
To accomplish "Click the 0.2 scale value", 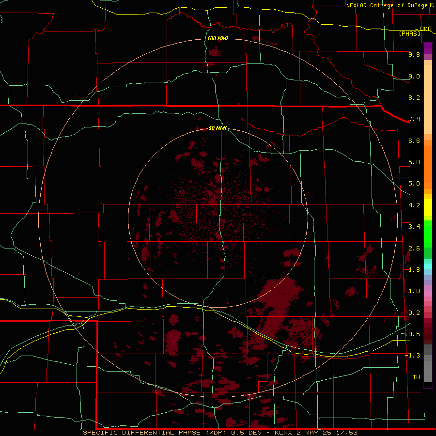I will pos(414,313).
